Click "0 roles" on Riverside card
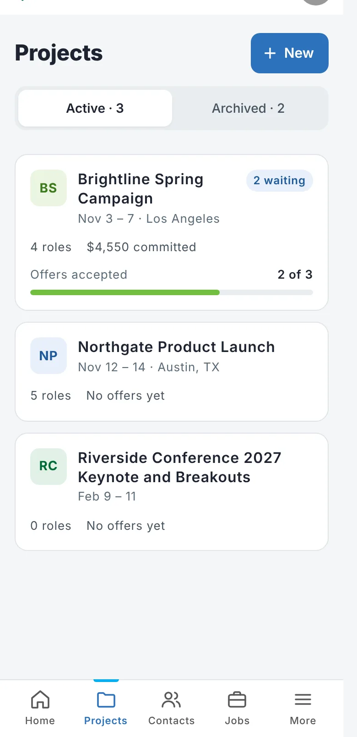Image resolution: width=357 pixels, height=737 pixels. tap(51, 526)
